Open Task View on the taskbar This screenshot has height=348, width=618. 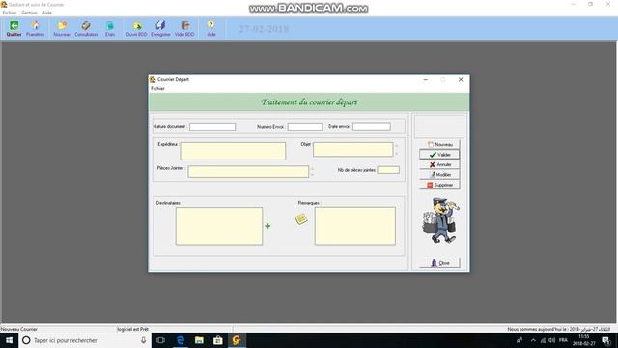(x=160, y=340)
